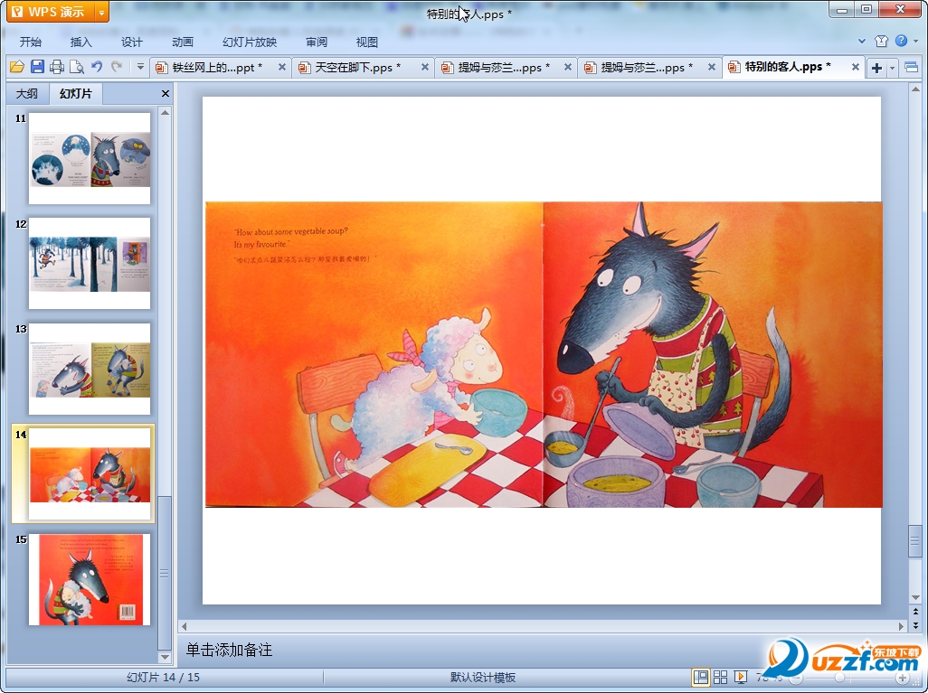
Task: Open the WPS 演示 application menu button
Action: pos(51,11)
